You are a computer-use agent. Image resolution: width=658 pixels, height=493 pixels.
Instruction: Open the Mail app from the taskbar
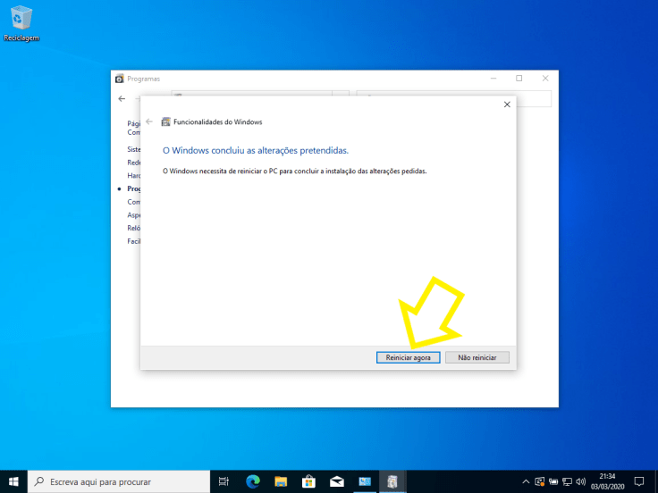point(336,481)
